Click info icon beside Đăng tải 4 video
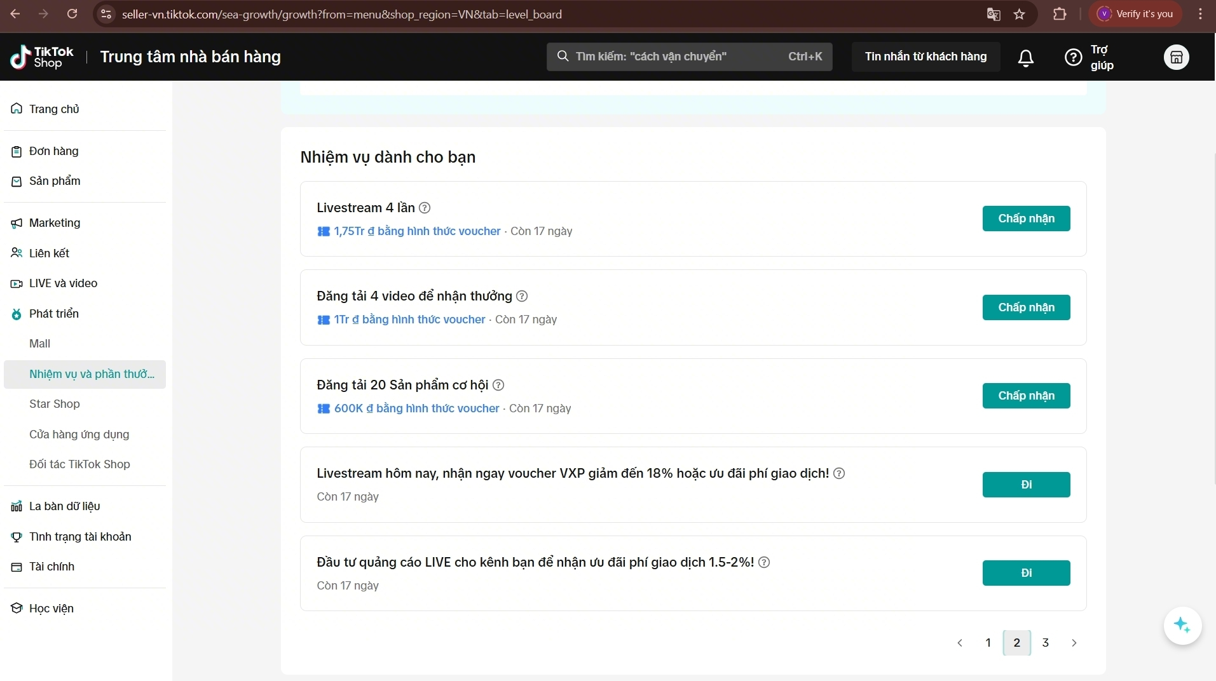This screenshot has height=681, width=1216. [522, 296]
